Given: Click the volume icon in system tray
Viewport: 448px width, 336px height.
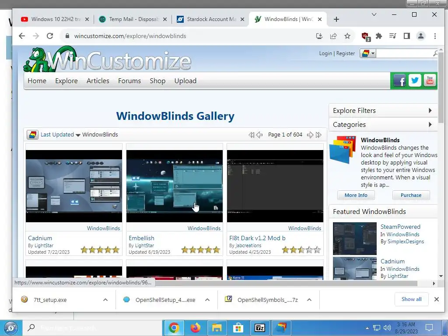Looking at the screenshot, I should pyautogui.click(x=387, y=328).
